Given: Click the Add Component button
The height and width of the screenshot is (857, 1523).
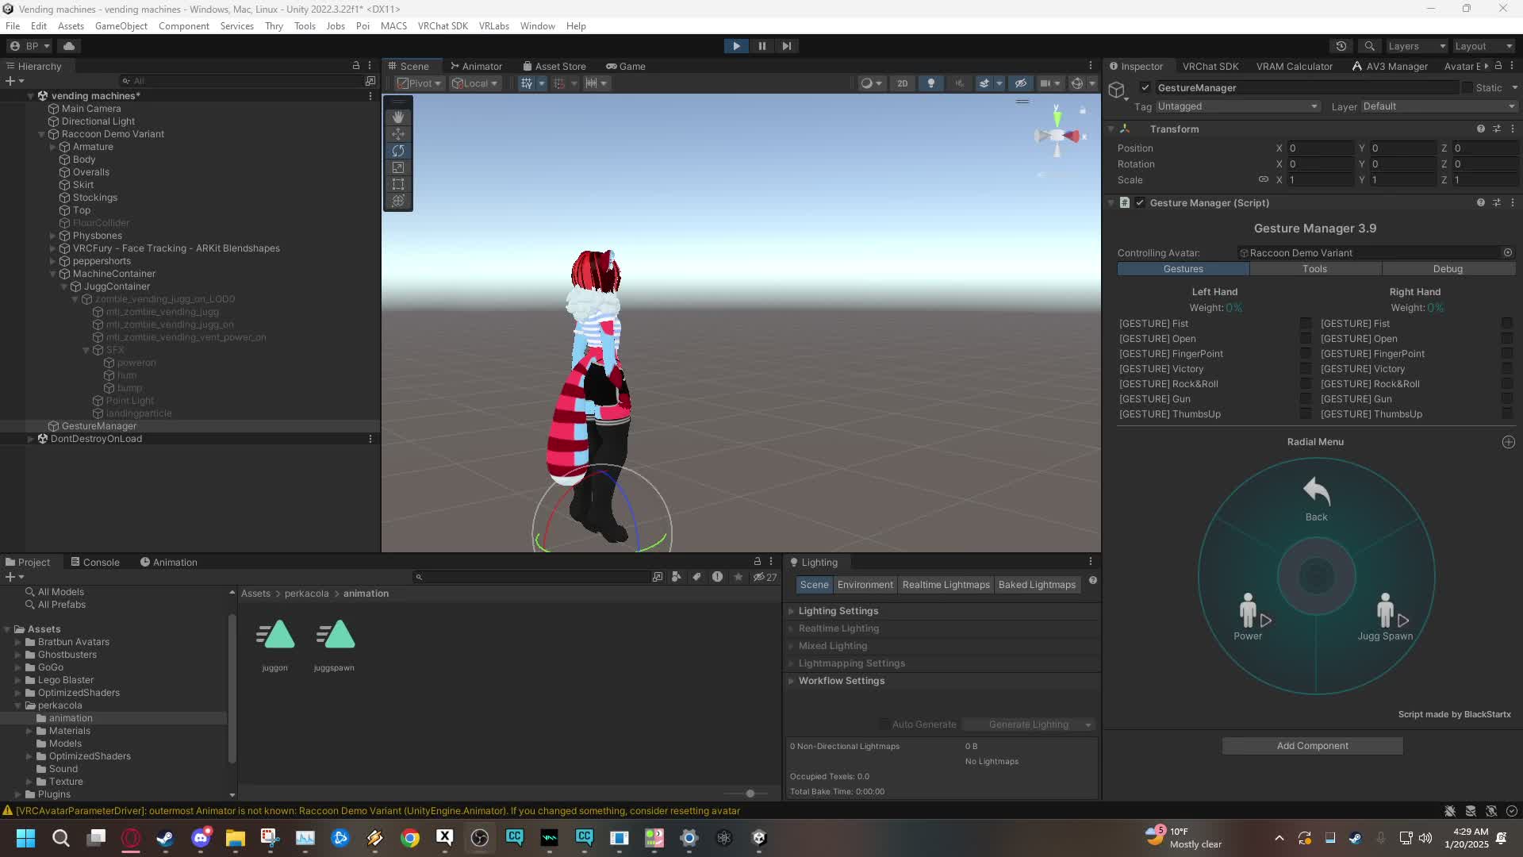Looking at the screenshot, I should pos(1312,746).
